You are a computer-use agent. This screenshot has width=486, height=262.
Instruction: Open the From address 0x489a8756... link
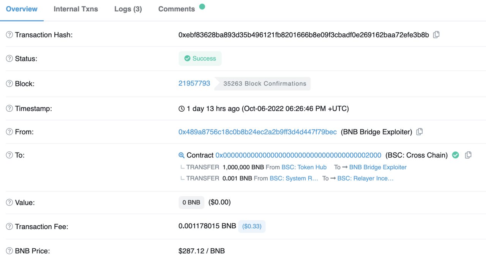[x=257, y=132]
